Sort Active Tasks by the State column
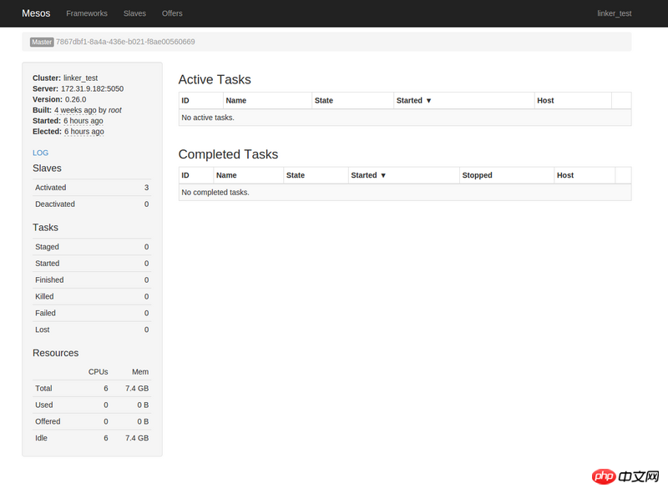668x493 pixels. [x=324, y=100]
